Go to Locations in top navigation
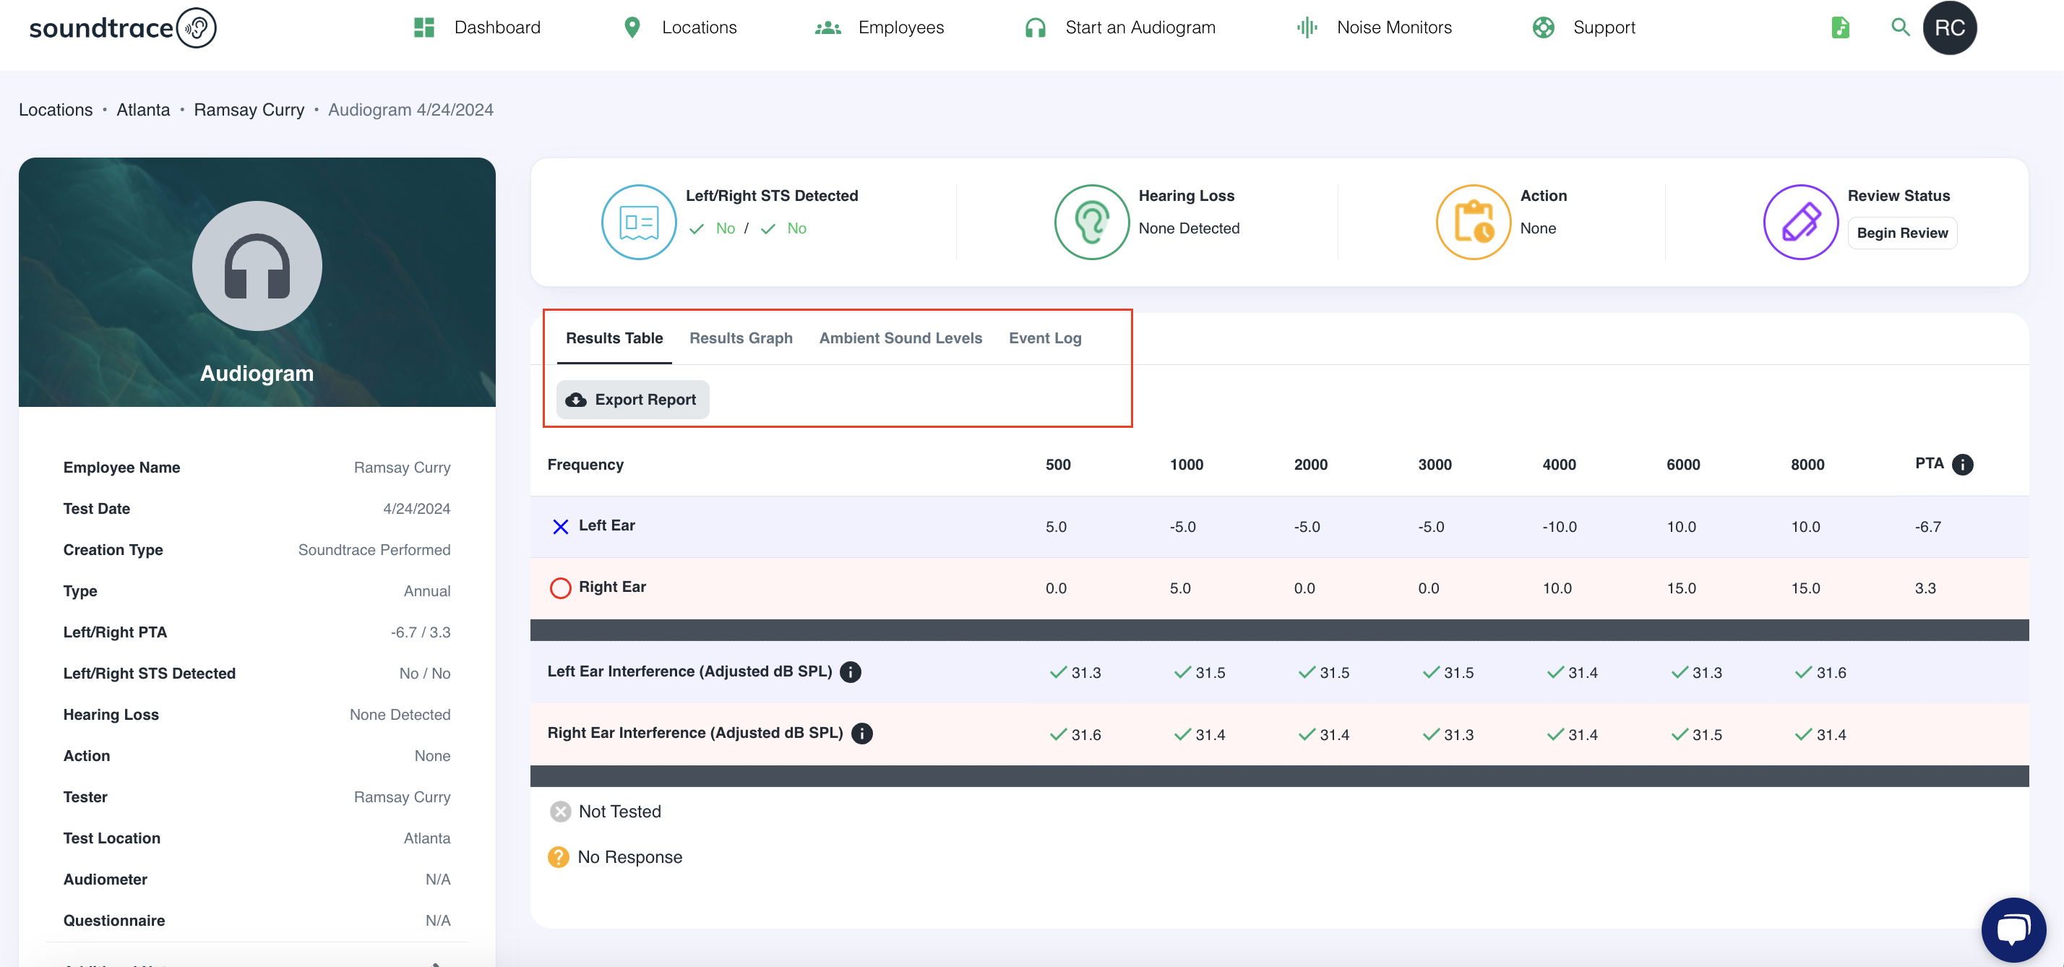Image resolution: width=2064 pixels, height=967 pixels. pyautogui.click(x=699, y=28)
